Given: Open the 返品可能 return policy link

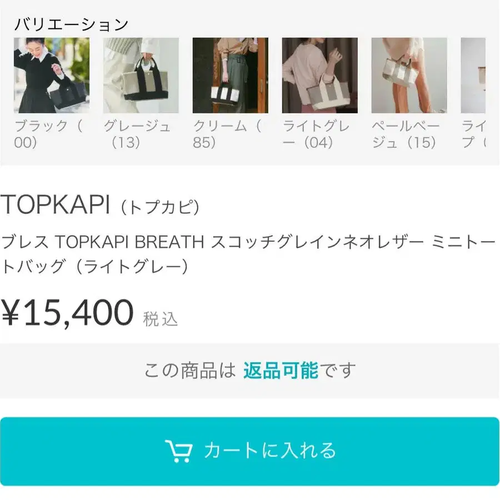Looking at the screenshot, I should coord(281,371).
